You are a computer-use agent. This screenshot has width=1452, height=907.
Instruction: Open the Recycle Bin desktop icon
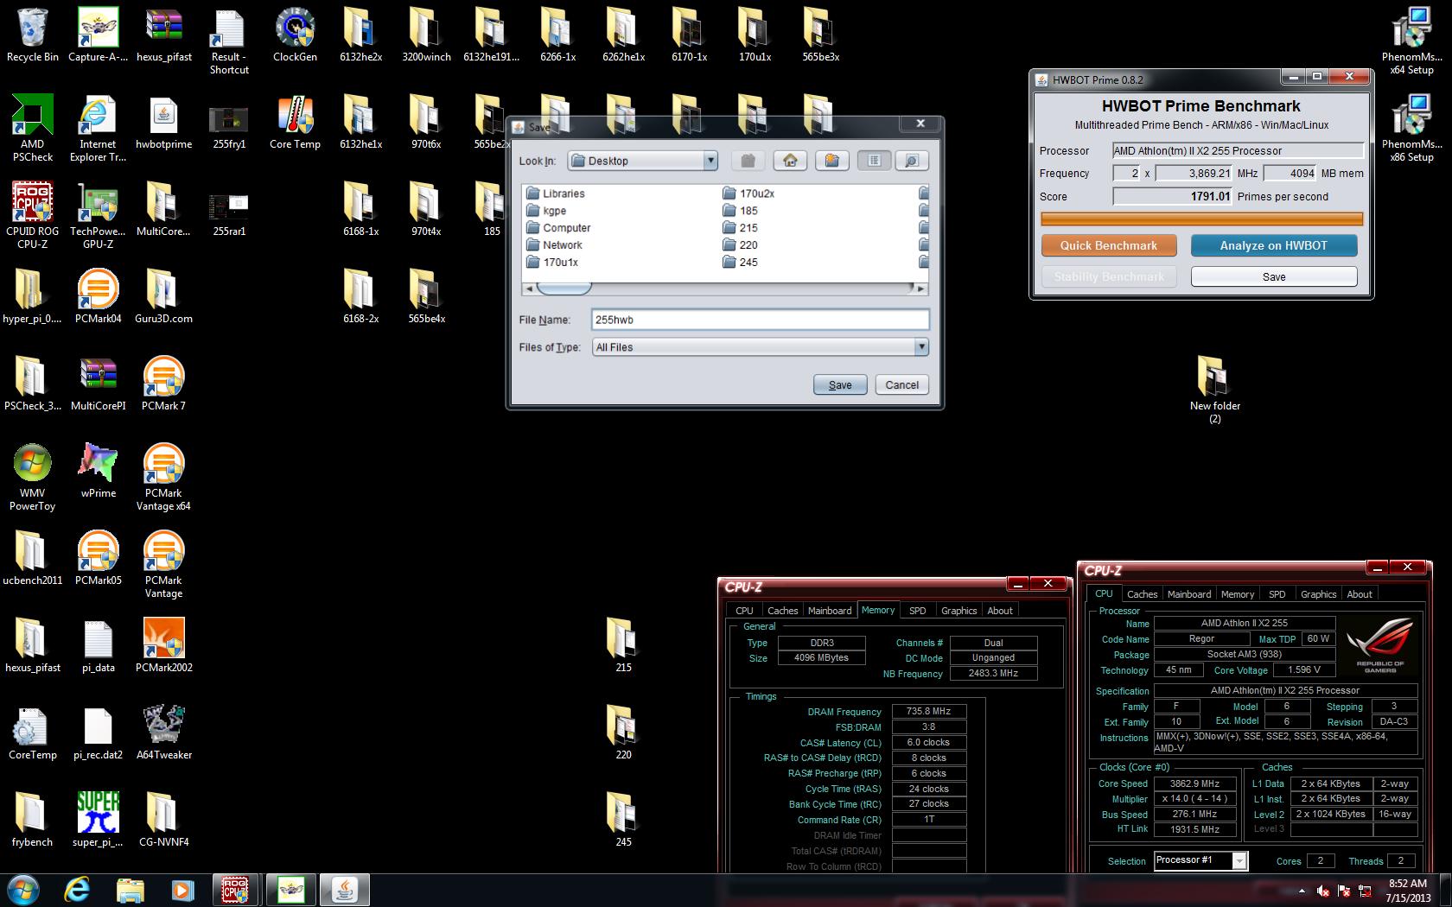33,35
